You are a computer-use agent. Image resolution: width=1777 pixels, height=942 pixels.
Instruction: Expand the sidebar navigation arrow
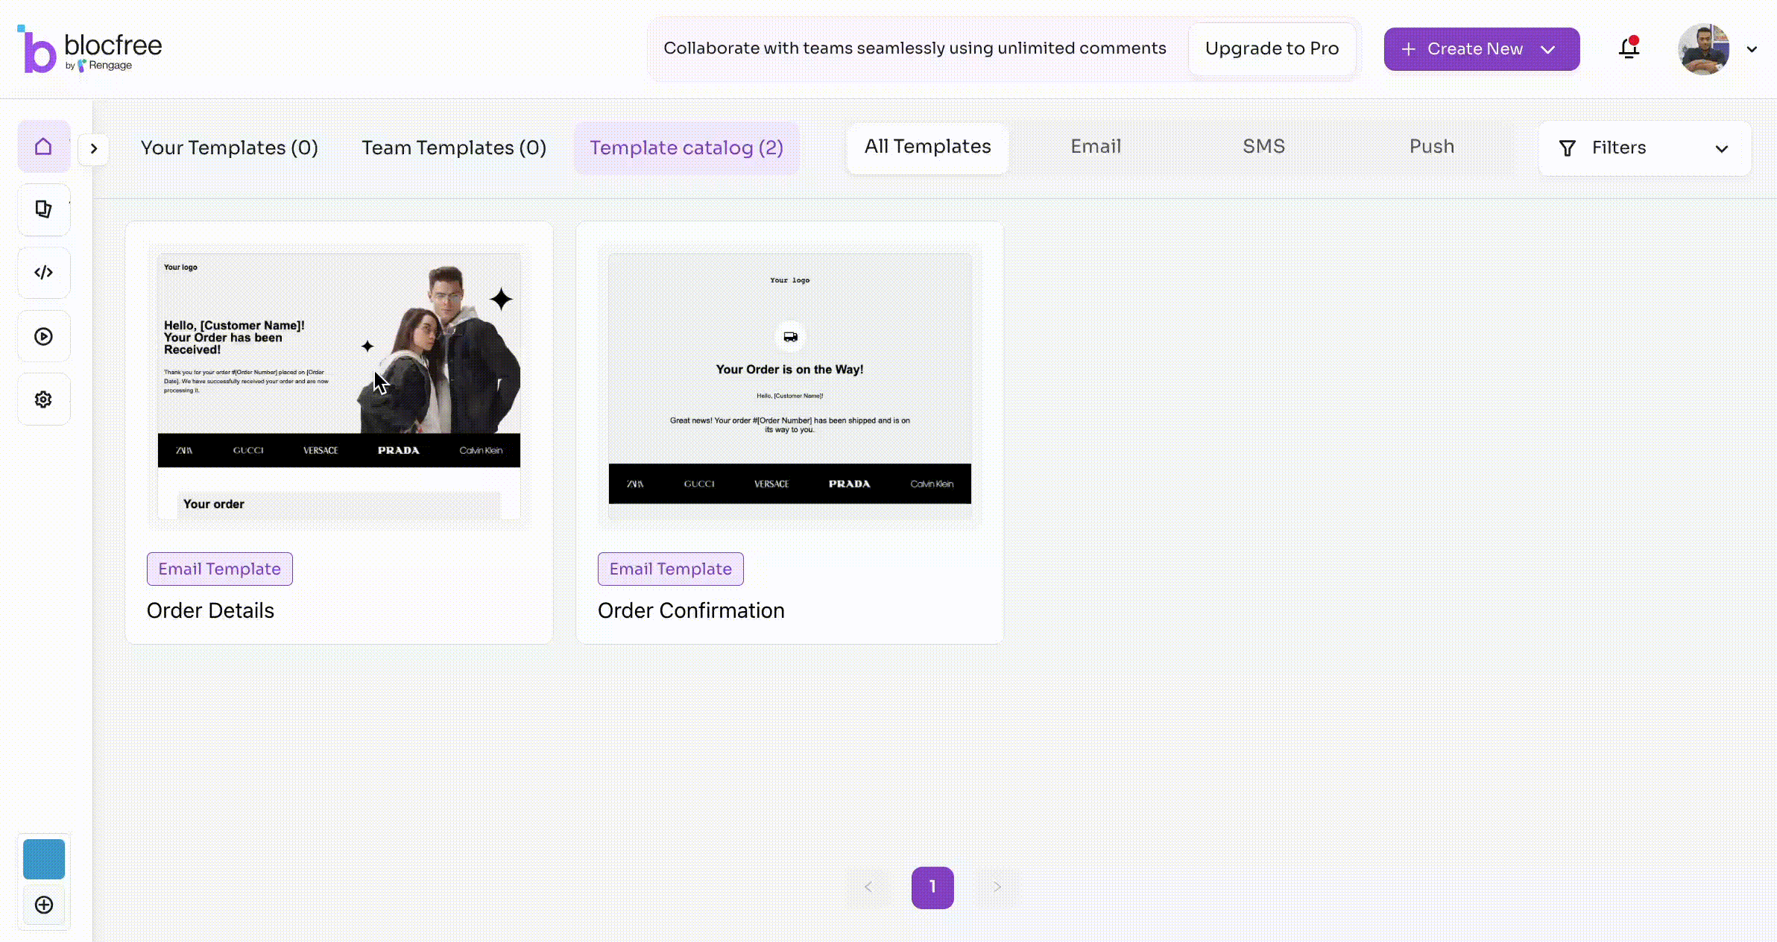[94, 148]
